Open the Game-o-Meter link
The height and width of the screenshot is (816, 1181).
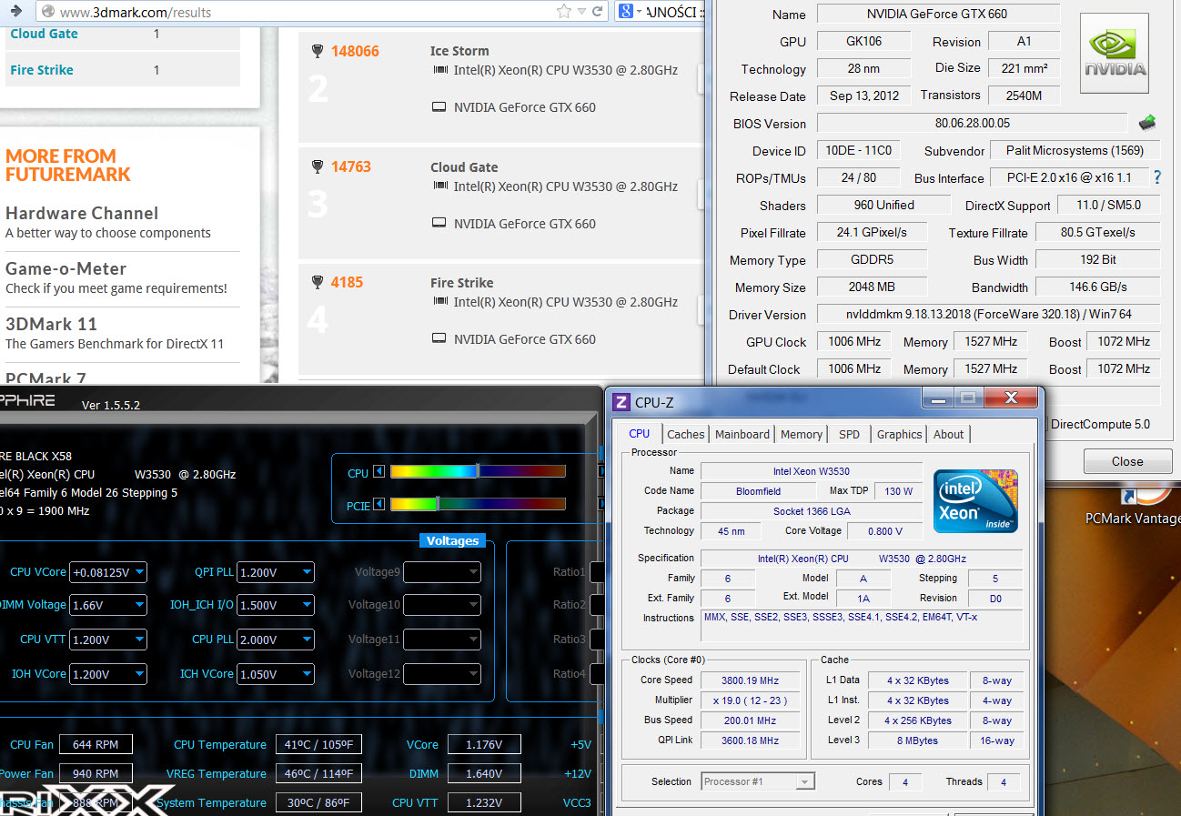66,268
